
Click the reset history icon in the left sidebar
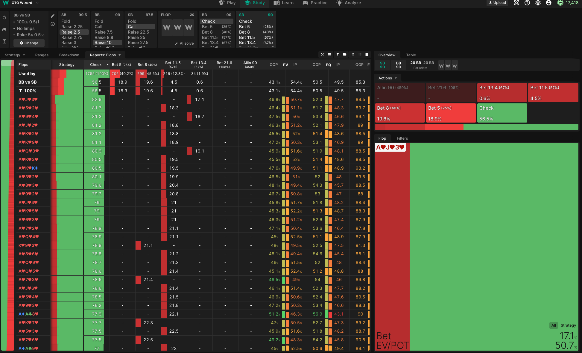point(4,17)
